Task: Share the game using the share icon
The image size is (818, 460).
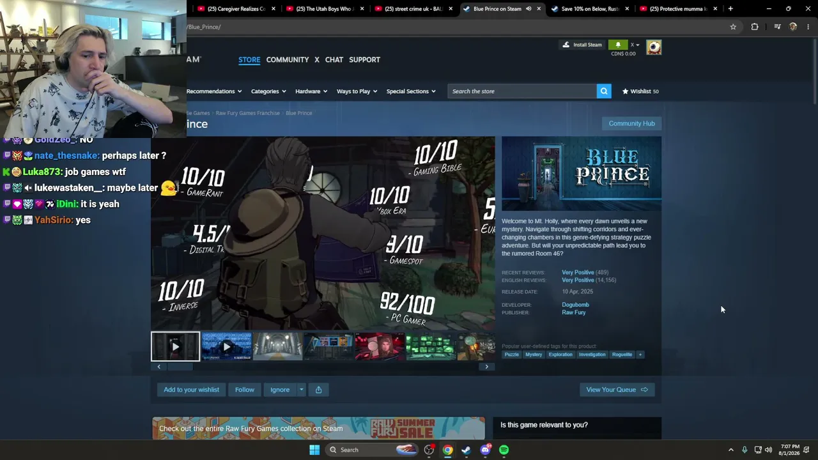Action: (318, 390)
